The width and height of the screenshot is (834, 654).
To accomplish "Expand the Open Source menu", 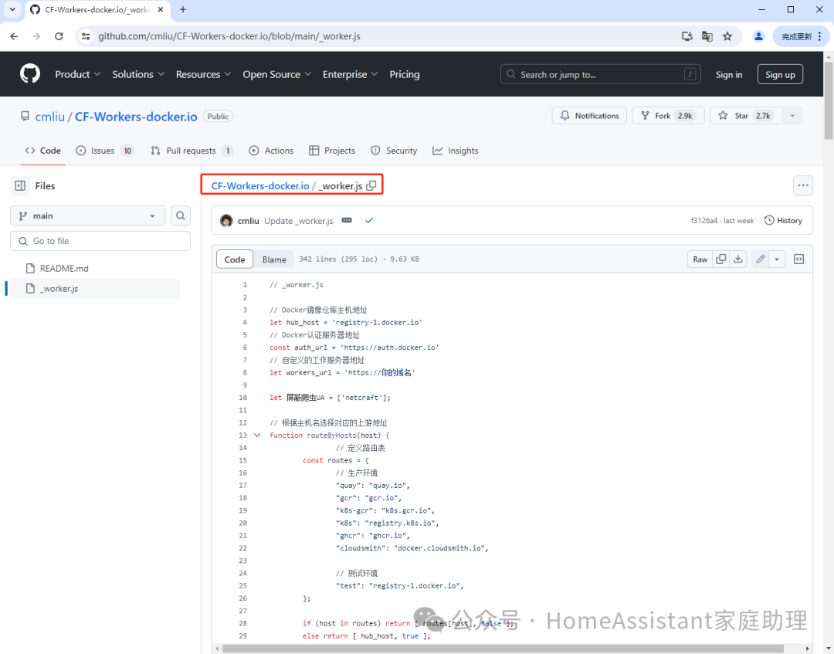I will pos(277,74).
